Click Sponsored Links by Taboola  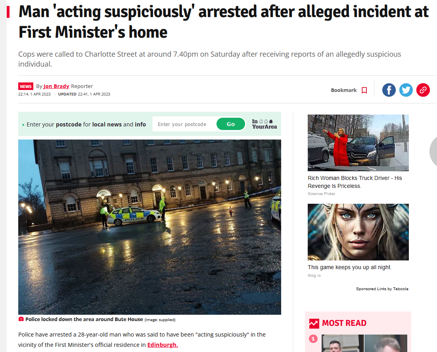(x=382, y=289)
